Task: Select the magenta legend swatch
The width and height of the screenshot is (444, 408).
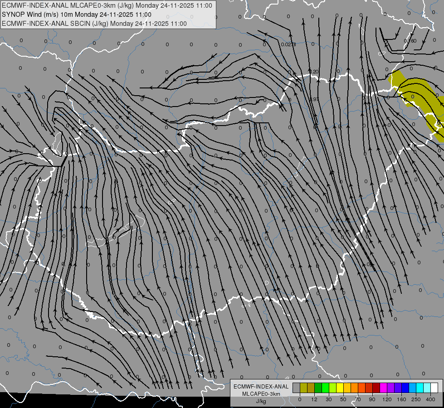Action: (383, 388)
